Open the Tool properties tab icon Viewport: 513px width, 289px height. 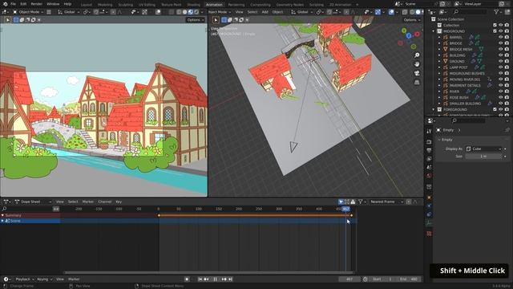(x=429, y=132)
